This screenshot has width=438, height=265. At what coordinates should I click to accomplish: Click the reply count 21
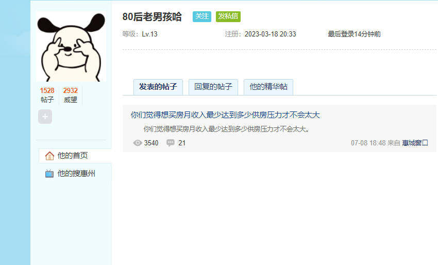[x=182, y=143]
